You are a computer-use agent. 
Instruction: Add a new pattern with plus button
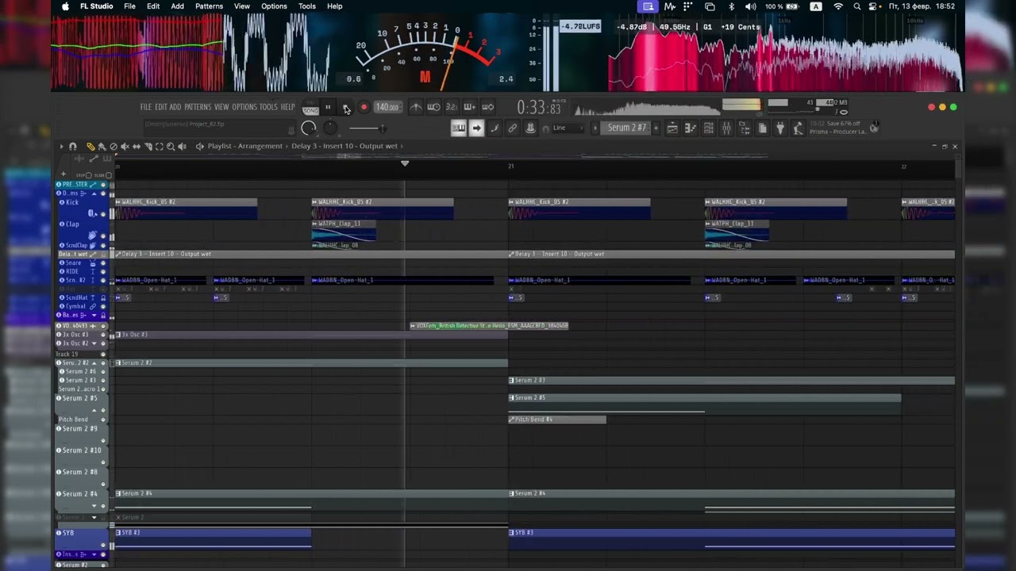click(656, 128)
